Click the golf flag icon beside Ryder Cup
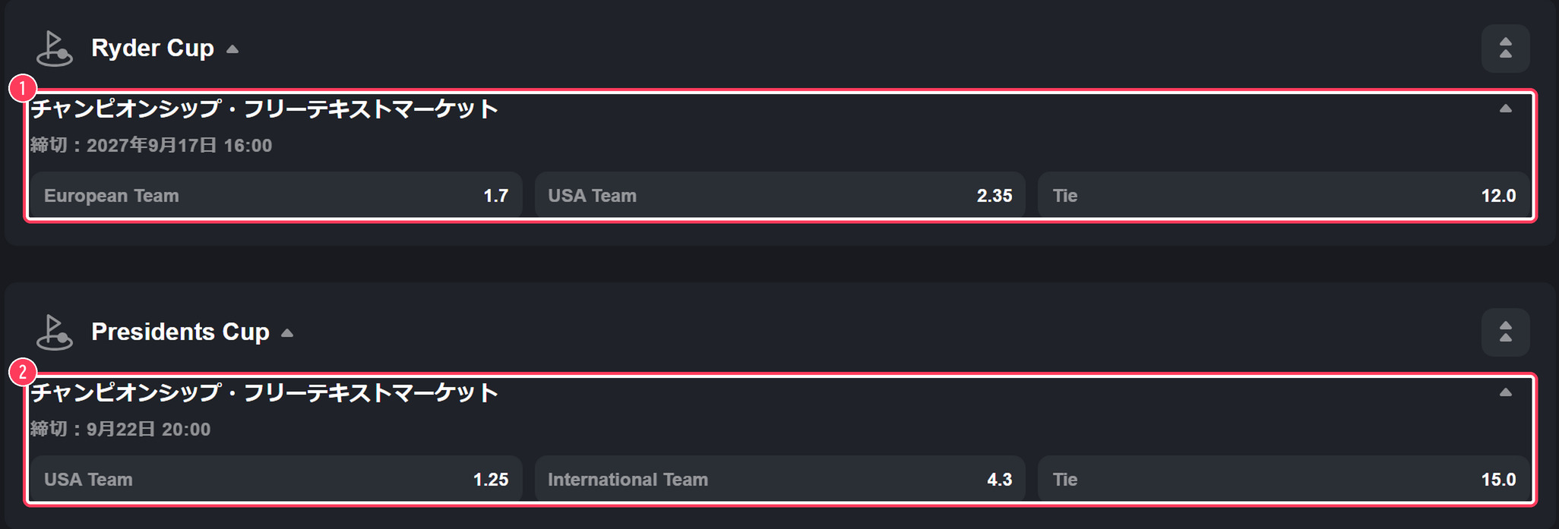This screenshot has width=1559, height=529. pyautogui.click(x=55, y=49)
